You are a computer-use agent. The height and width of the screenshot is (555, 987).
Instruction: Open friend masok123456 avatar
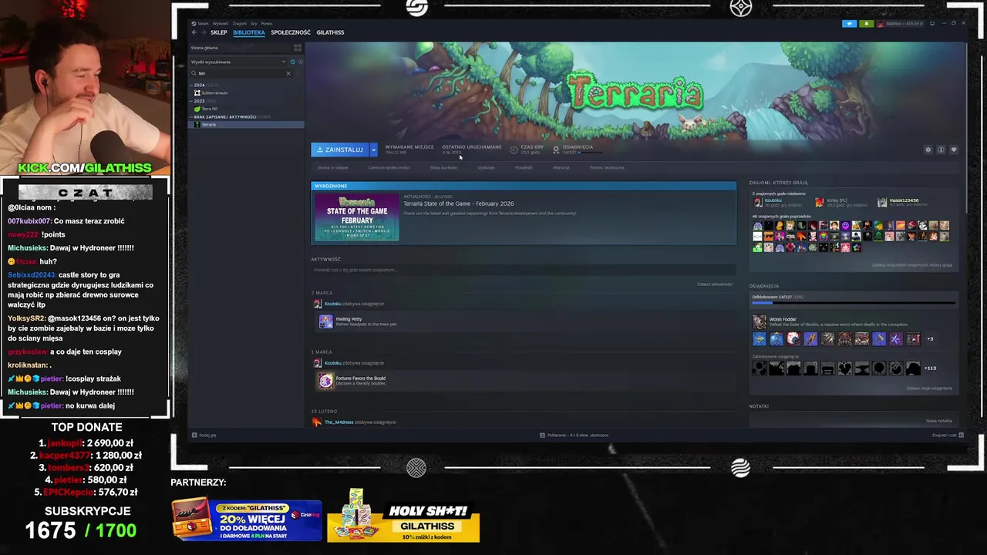[881, 202]
